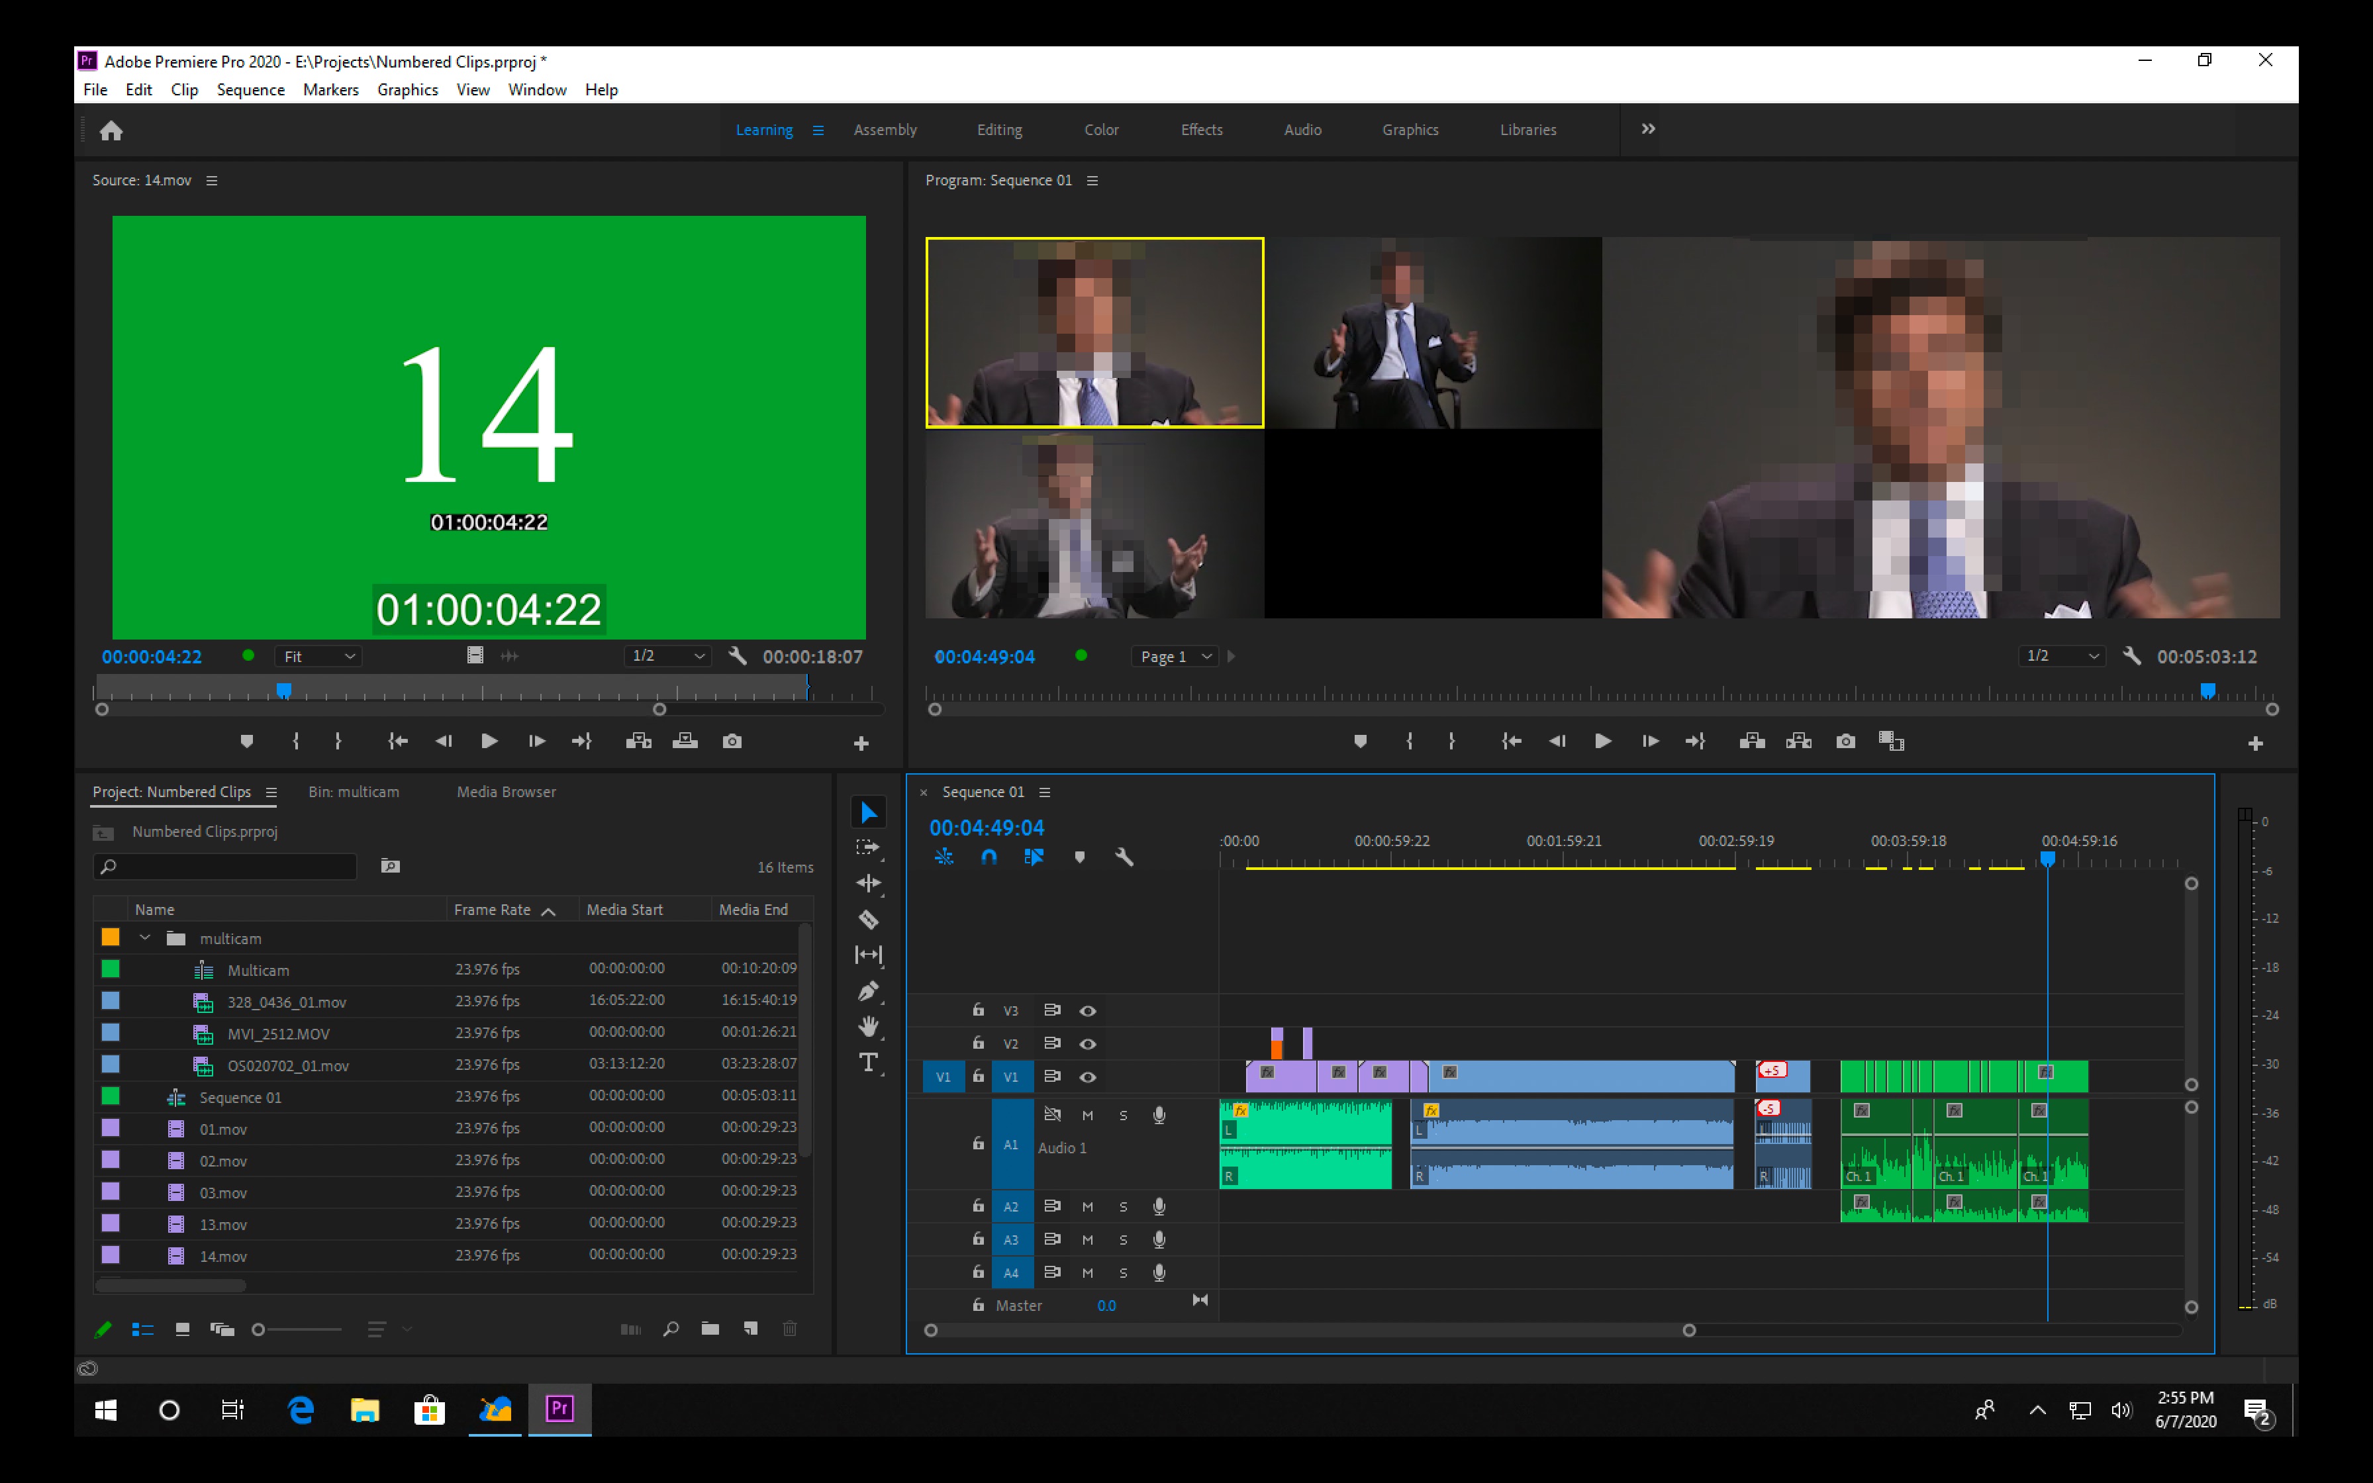2373x1483 pixels.
Task: Open Source monitor settings wrench
Action: coord(738,656)
